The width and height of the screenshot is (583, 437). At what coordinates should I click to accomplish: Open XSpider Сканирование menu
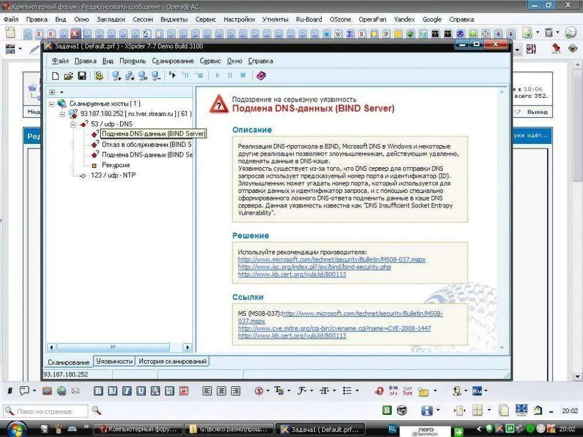[x=173, y=61]
